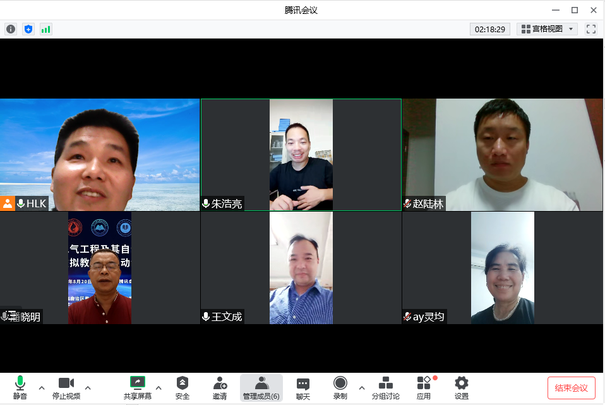Viewport: 605px width, 405px height.
Task: Open the 宫格视图 layout dropdown
Action: point(547,29)
